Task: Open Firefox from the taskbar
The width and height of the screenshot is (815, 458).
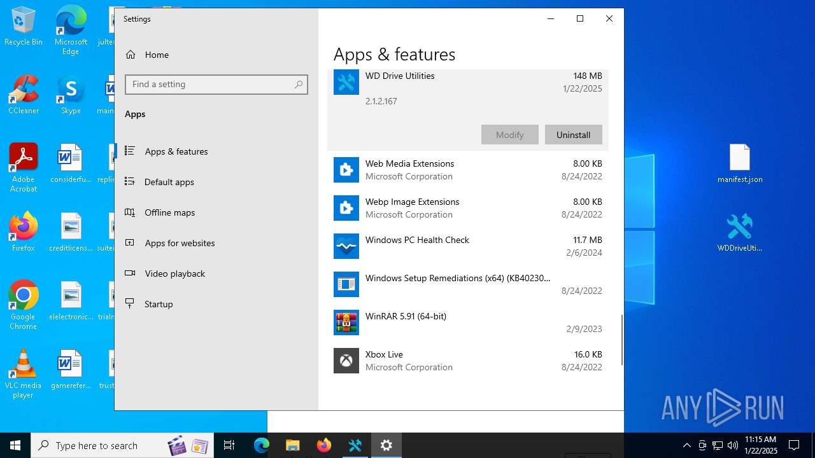Action: (x=324, y=445)
